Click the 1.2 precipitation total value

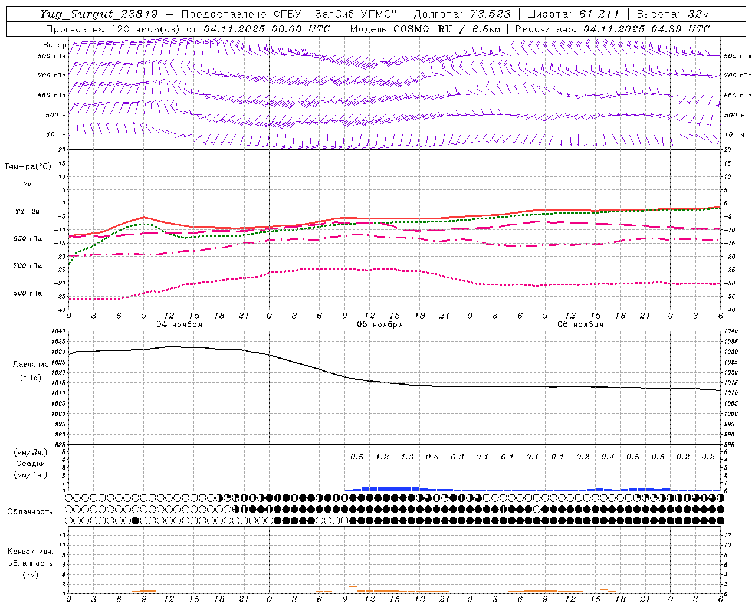(382, 457)
